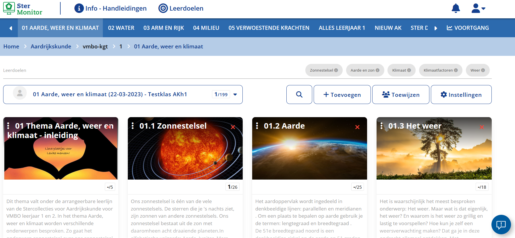Click the notification bell icon
Image resolution: width=515 pixels, height=238 pixels.
pyautogui.click(x=456, y=8)
